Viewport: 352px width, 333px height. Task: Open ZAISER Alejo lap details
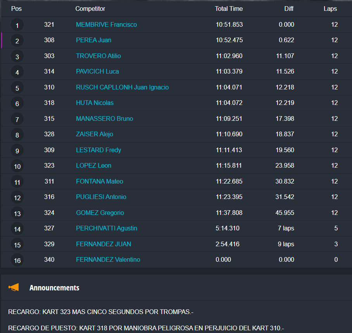click(x=94, y=134)
